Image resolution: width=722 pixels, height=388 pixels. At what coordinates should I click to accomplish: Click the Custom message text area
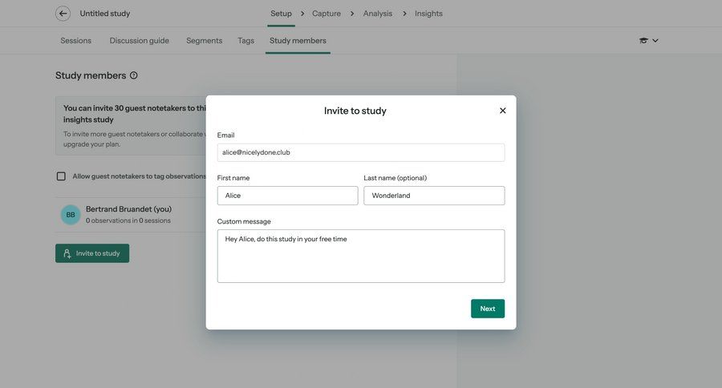(x=360, y=257)
